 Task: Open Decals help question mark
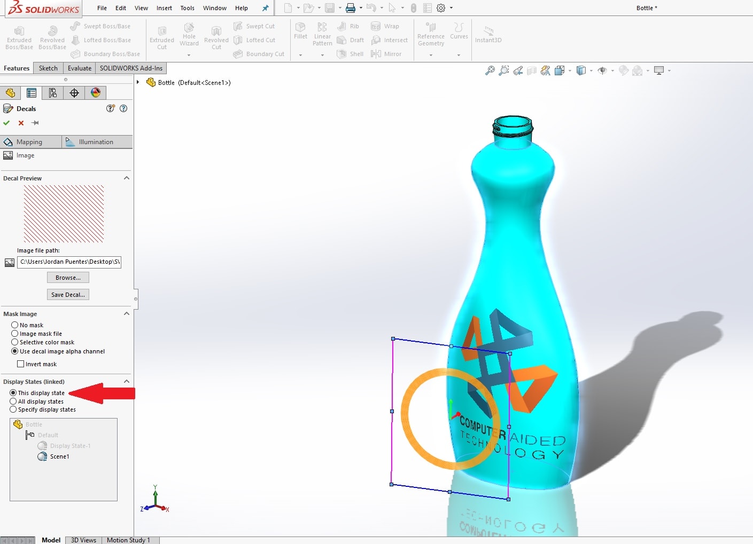tap(123, 108)
